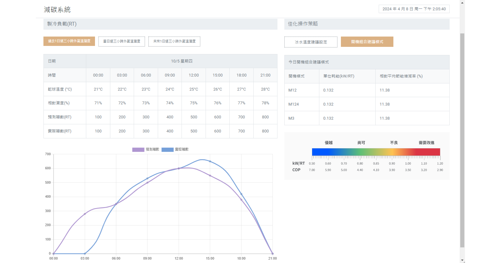The width and height of the screenshot is (499, 263).
Task: Click the 佳化操作策略 section header
Action: coord(367,24)
